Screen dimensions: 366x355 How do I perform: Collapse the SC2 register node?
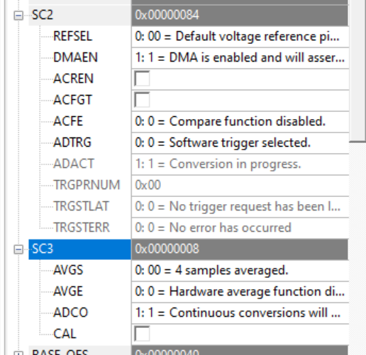click(x=18, y=16)
